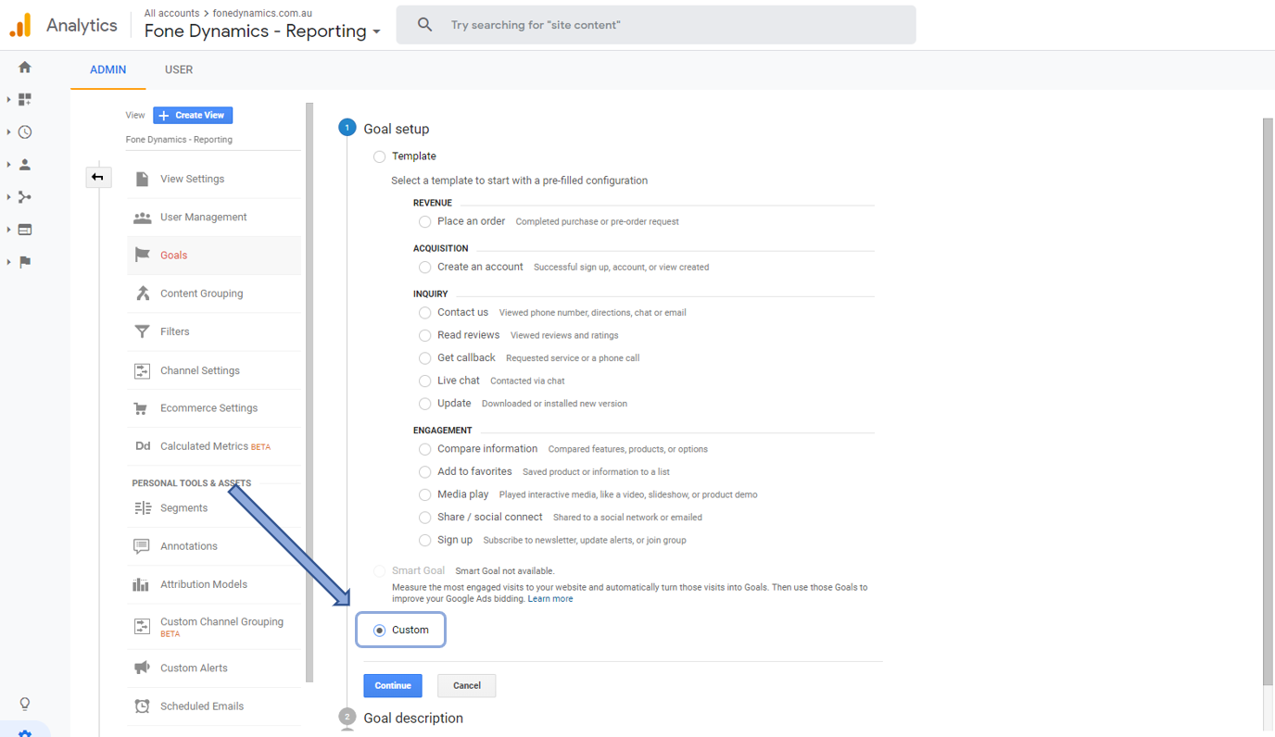
Task: Open Realtime clock icon in left rail
Action: pos(25,132)
